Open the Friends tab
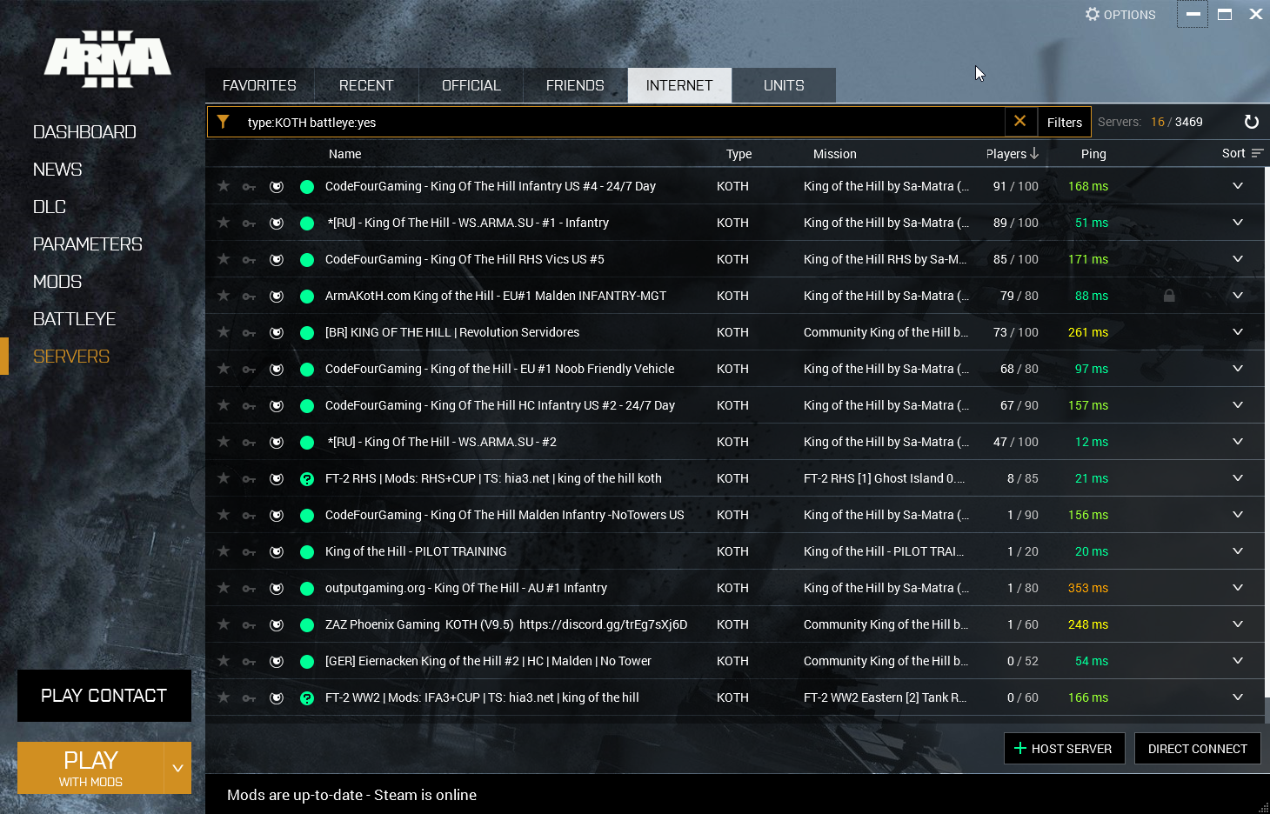The width and height of the screenshot is (1270, 814). point(575,85)
